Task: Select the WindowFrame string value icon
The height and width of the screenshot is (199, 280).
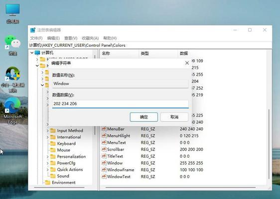Action: (104, 170)
